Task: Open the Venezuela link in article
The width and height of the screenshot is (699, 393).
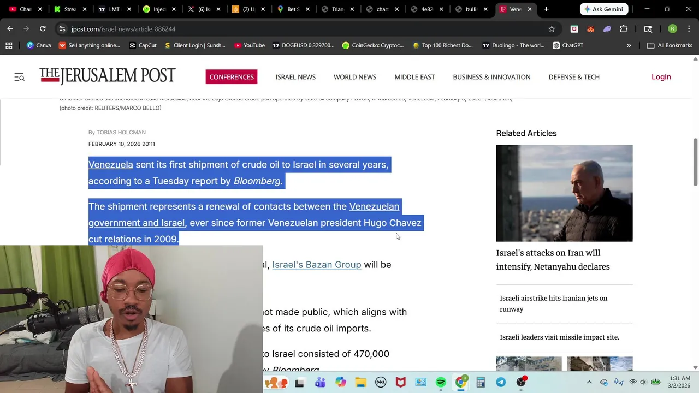Action: [111, 164]
